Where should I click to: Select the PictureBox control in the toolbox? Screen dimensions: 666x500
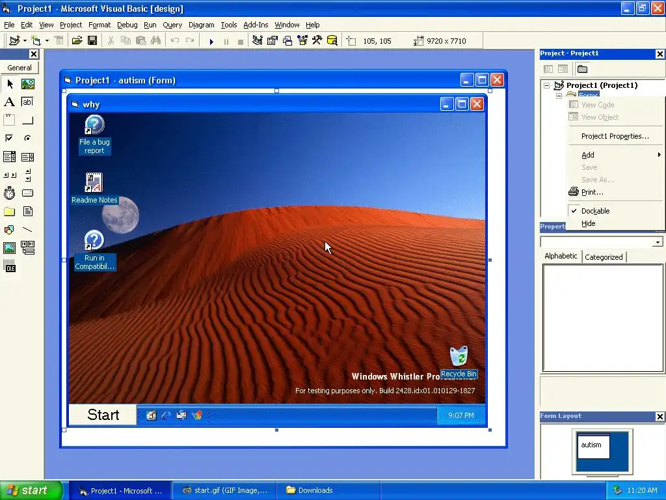[x=27, y=84]
